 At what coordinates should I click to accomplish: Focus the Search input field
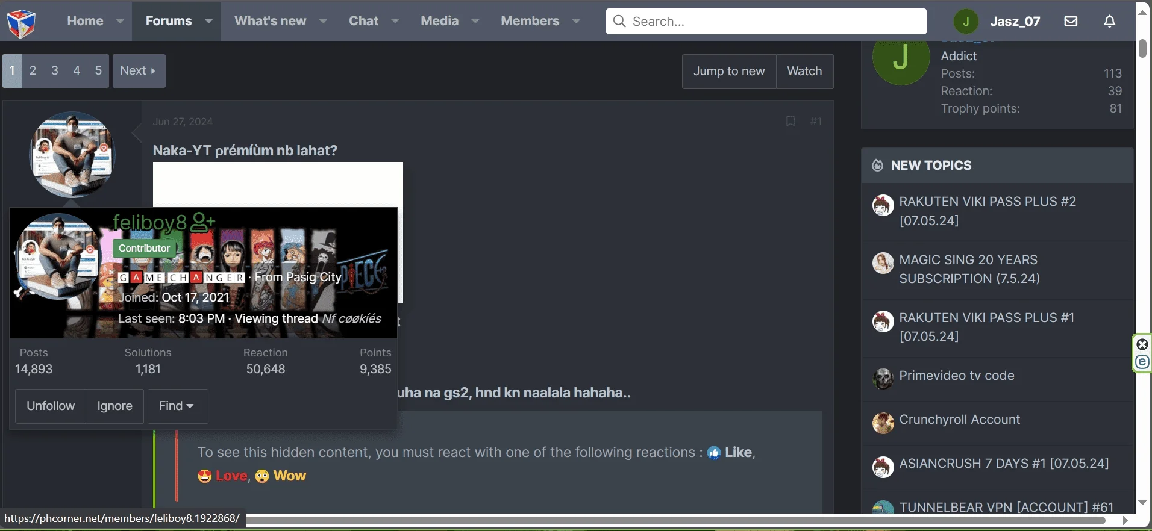coord(766,21)
